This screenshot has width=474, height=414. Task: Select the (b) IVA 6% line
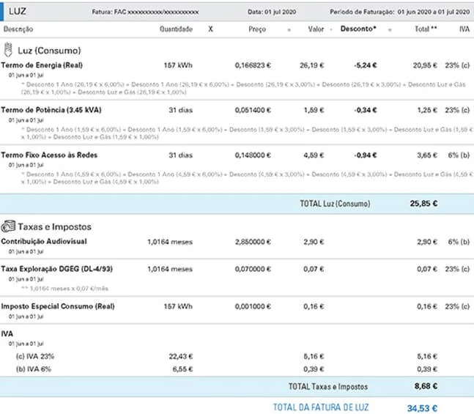[x=237, y=369]
